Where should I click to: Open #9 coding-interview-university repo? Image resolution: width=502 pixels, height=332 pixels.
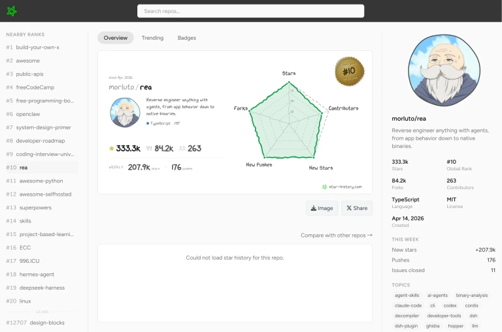(42, 154)
